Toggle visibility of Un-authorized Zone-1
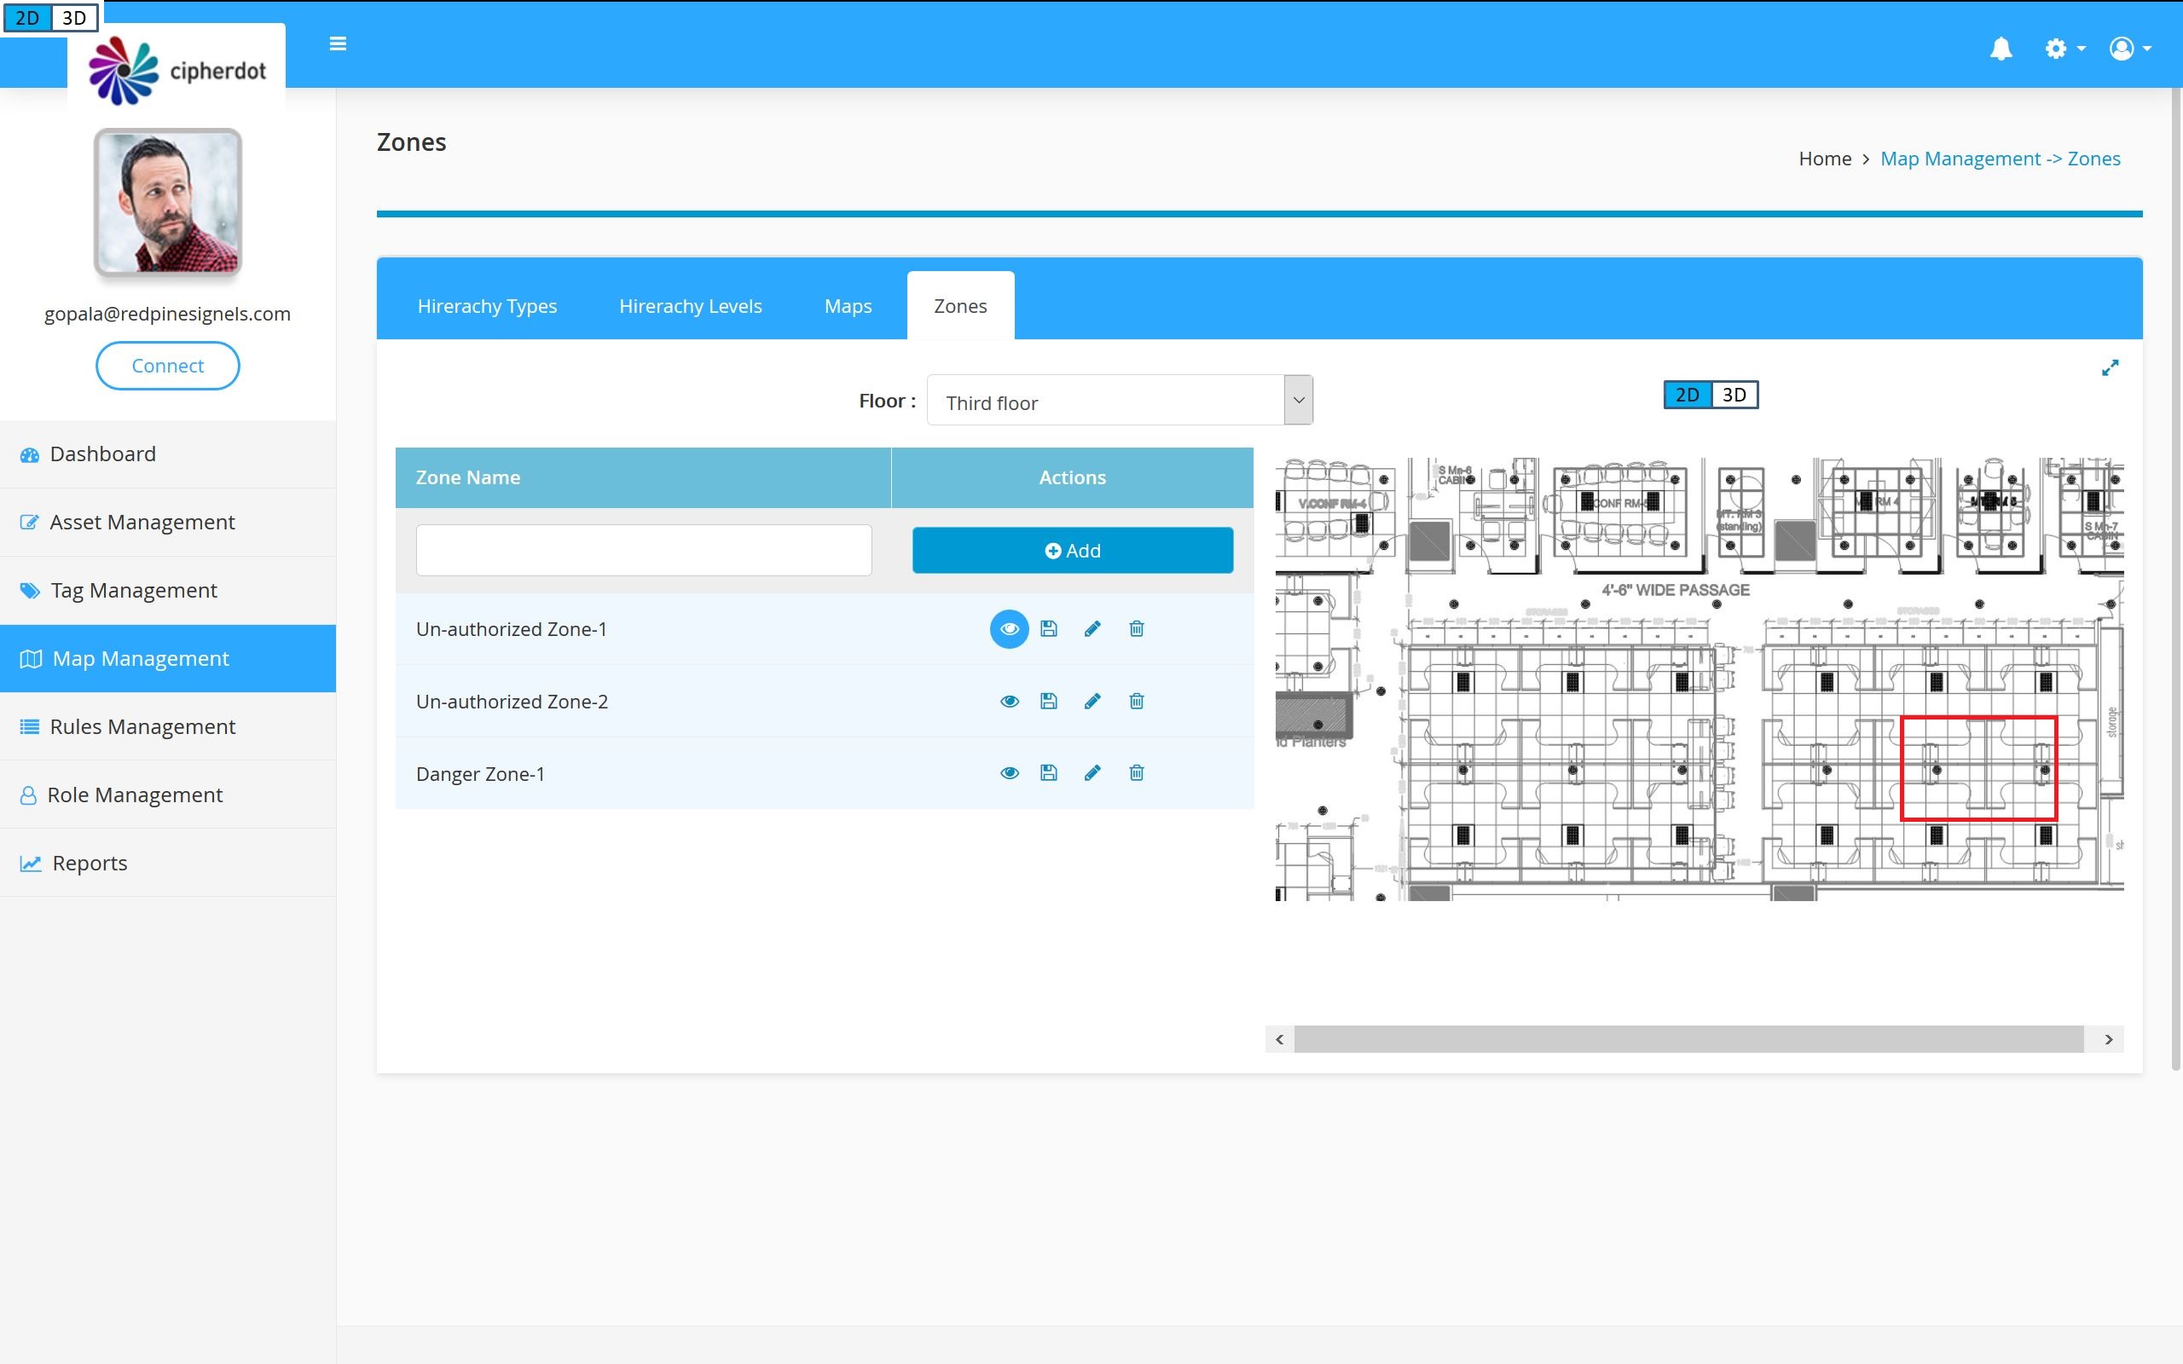The image size is (2183, 1364). (x=1009, y=629)
